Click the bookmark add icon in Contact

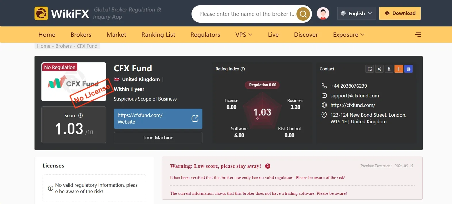coord(370,69)
